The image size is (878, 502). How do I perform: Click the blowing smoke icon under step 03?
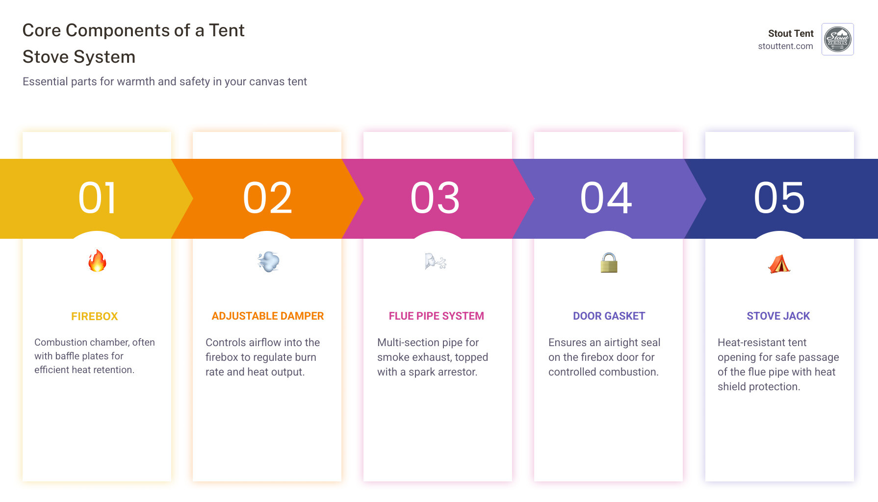coord(436,262)
